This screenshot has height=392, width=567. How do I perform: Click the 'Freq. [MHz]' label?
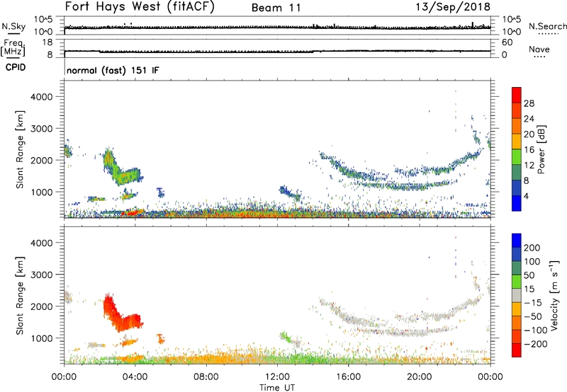click(x=13, y=48)
